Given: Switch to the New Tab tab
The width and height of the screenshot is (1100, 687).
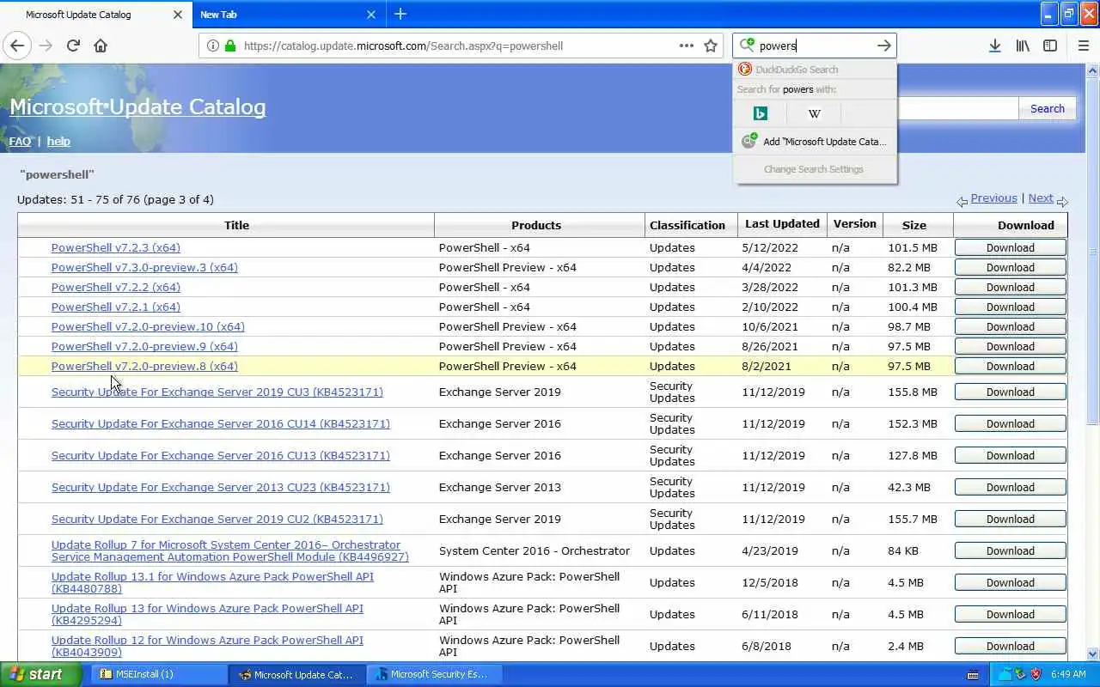Looking at the screenshot, I should 288,15.
